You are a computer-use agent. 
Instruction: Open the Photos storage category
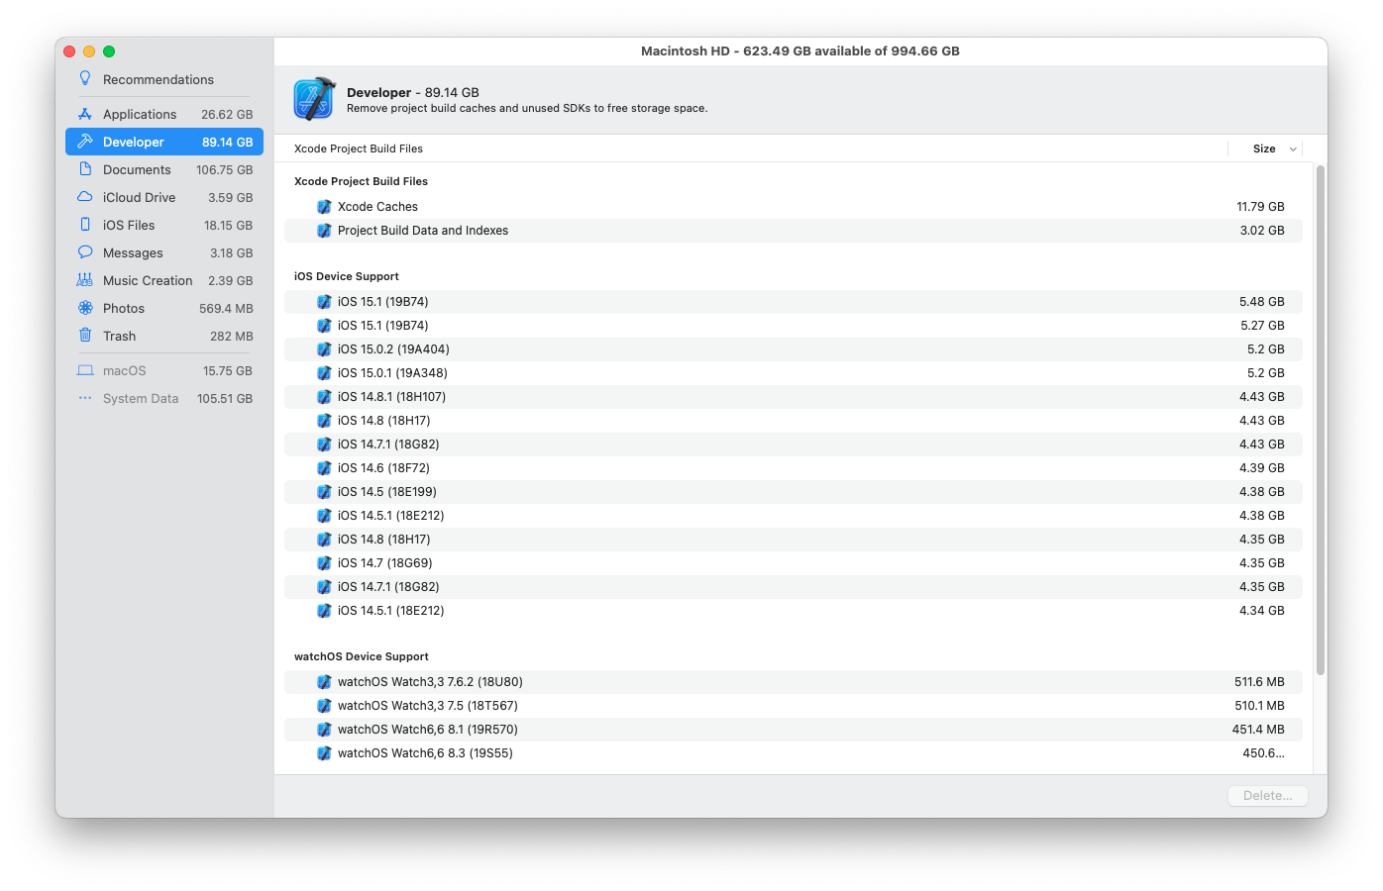point(164,308)
